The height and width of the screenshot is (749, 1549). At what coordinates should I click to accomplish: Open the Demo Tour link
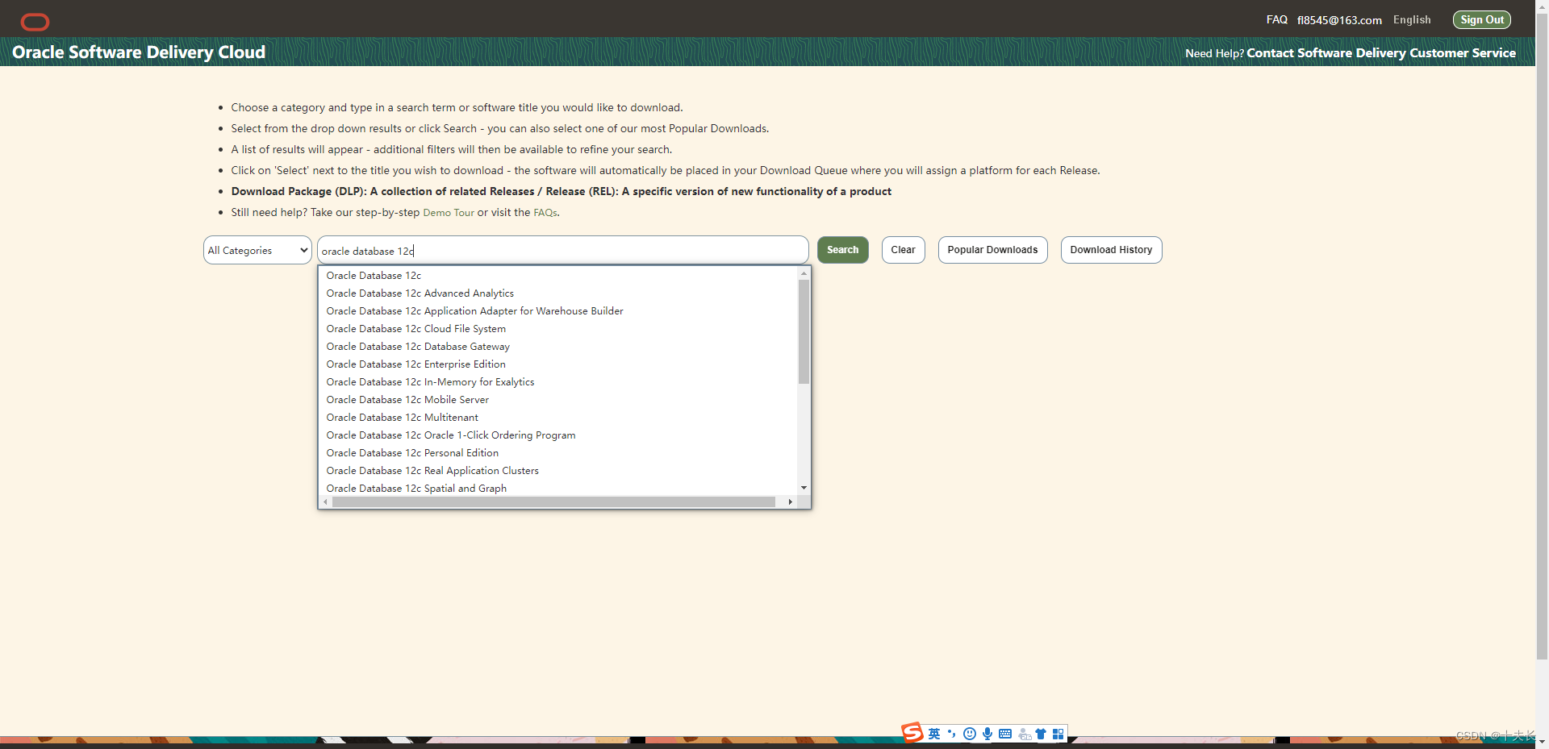click(x=449, y=213)
